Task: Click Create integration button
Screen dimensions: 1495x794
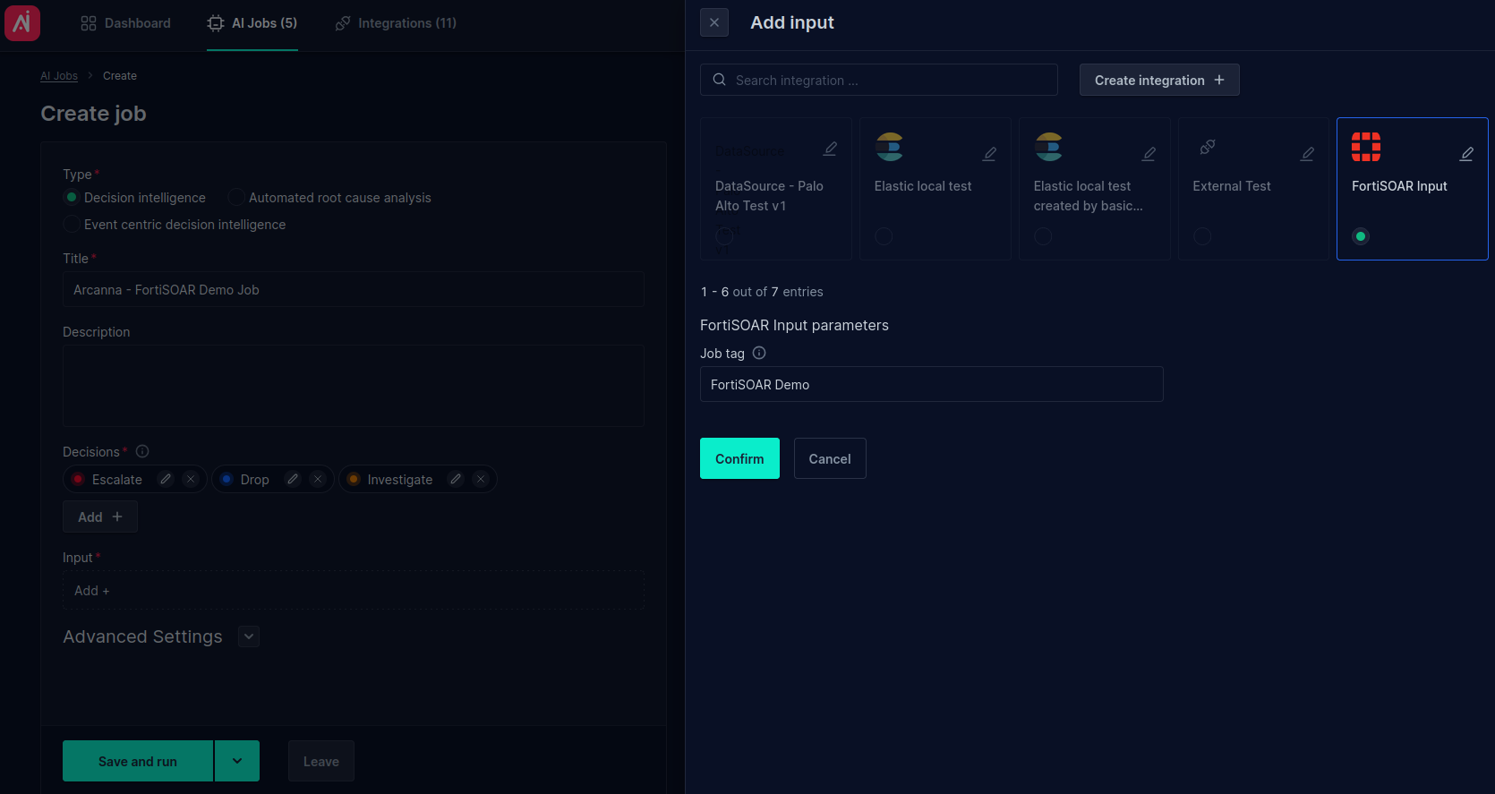Action: coord(1159,80)
